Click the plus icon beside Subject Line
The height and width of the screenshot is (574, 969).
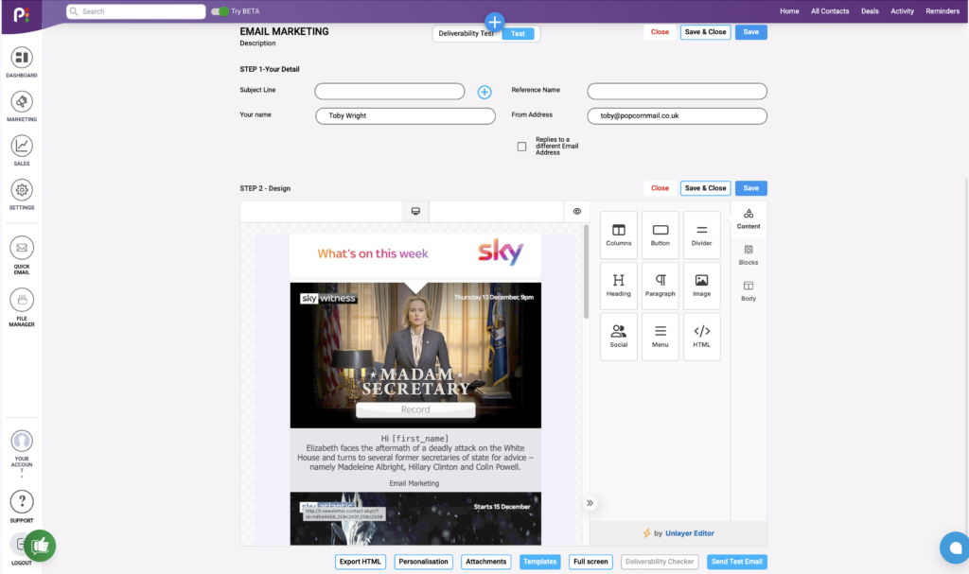pyautogui.click(x=484, y=92)
